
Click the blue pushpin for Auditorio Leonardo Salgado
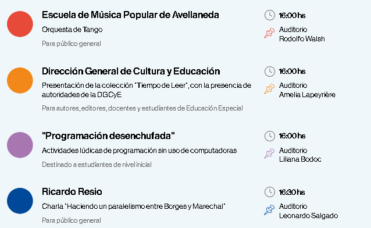tap(269, 210)
